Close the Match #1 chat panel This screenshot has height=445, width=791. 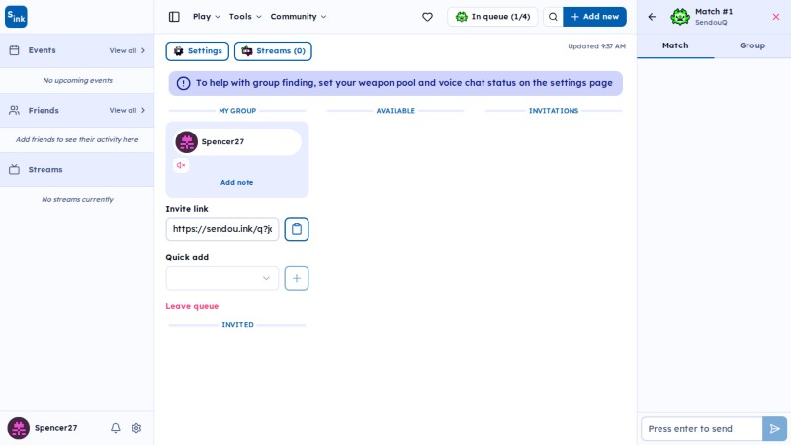[776, 17]
